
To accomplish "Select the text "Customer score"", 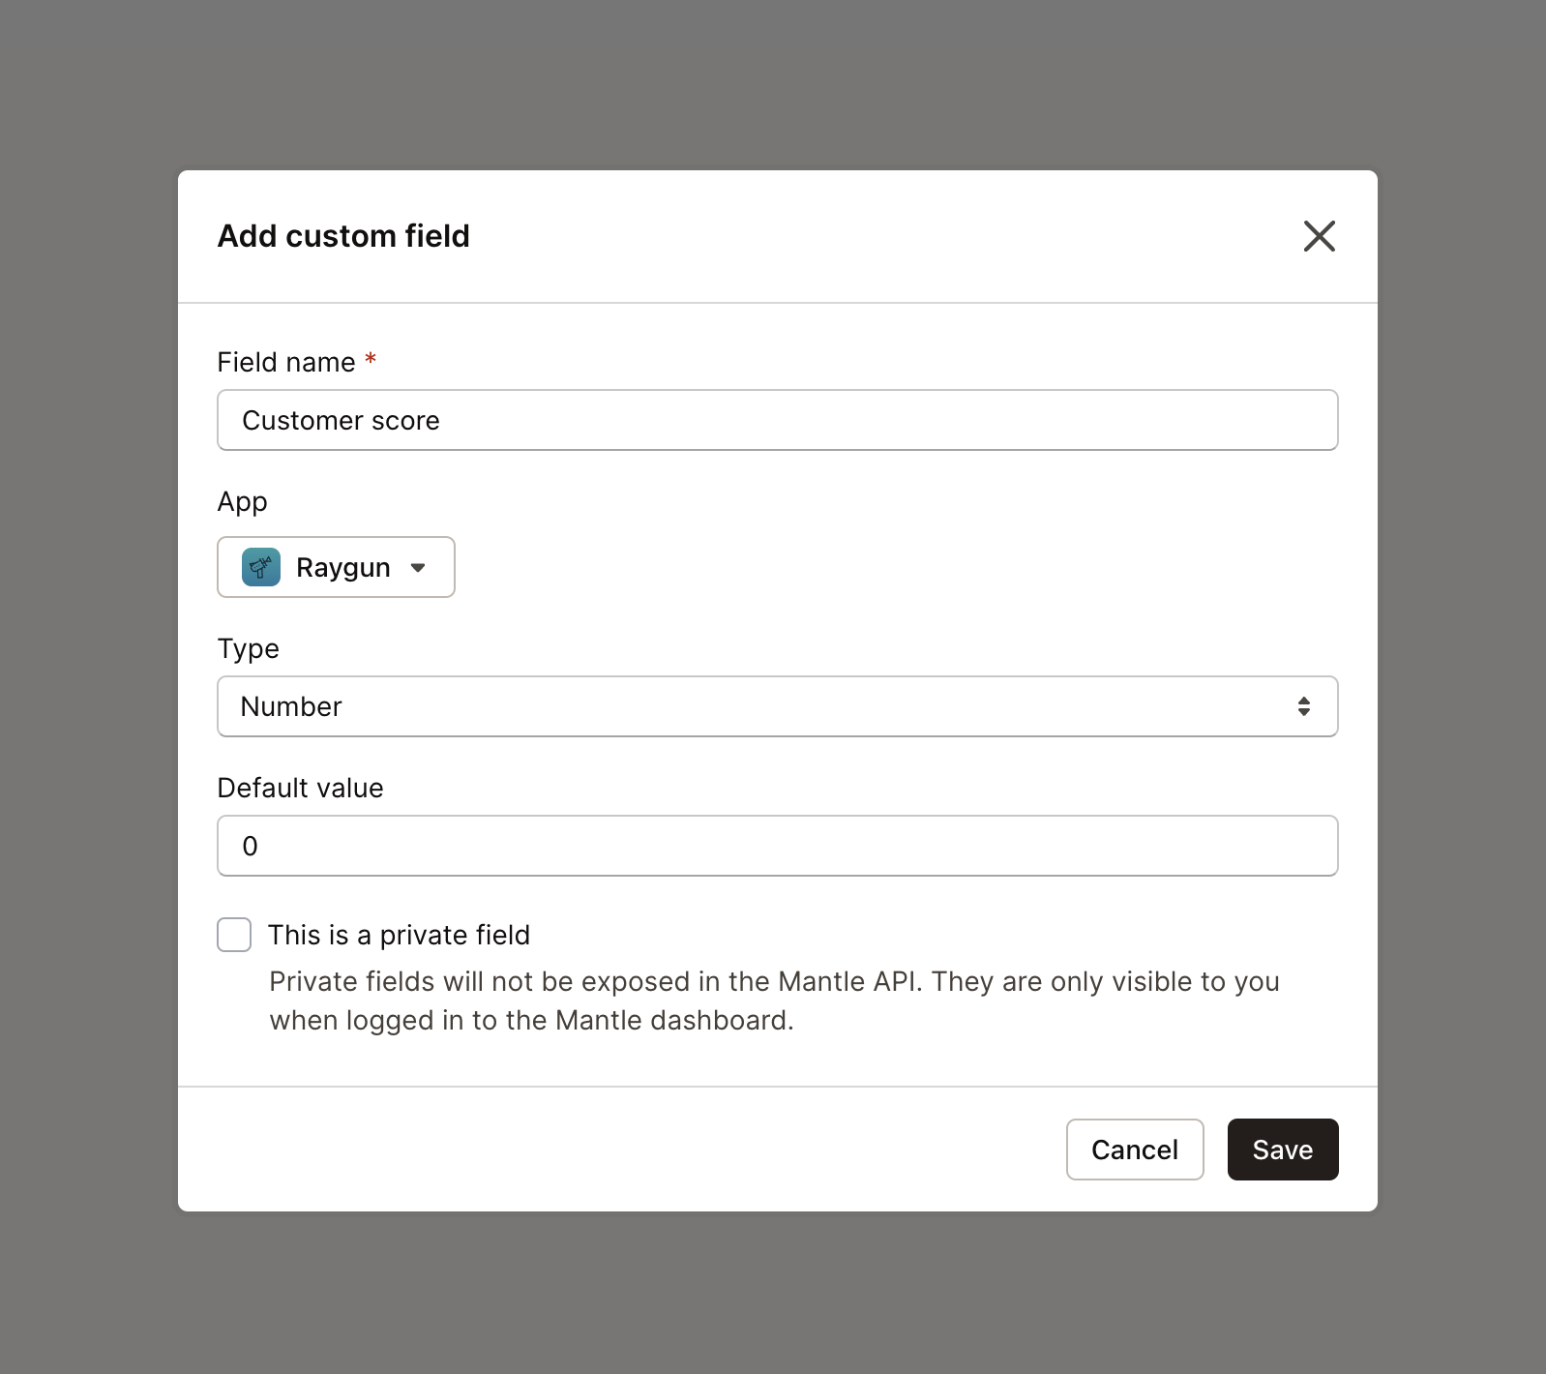I will coord(341,420).
